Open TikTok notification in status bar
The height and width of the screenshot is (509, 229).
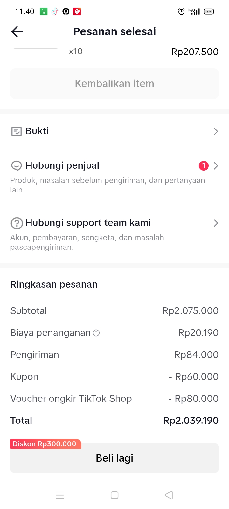coord(55,11)
